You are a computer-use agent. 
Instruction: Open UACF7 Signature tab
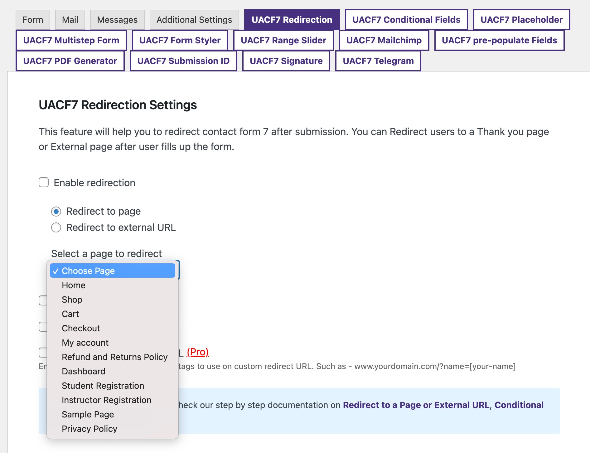point(286,61)
